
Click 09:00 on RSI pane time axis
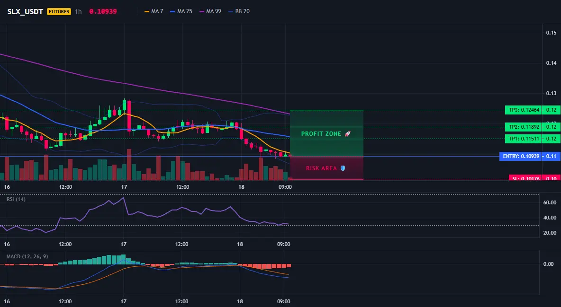click(x=283, y=244)
